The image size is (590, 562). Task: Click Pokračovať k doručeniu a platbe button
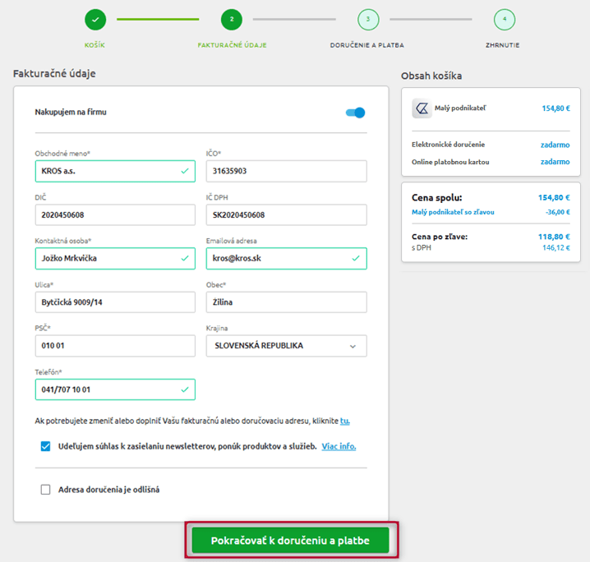click(x=290, y=541)
